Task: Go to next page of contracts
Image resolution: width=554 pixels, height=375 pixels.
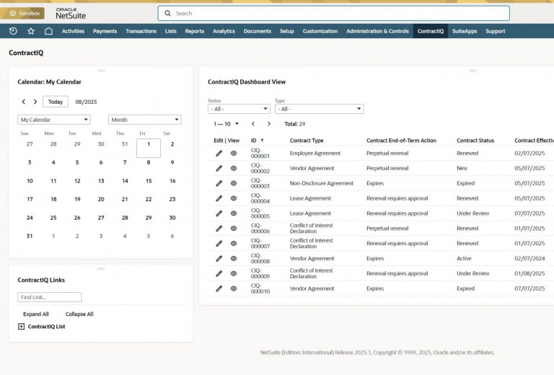Action: click(269, 124)
